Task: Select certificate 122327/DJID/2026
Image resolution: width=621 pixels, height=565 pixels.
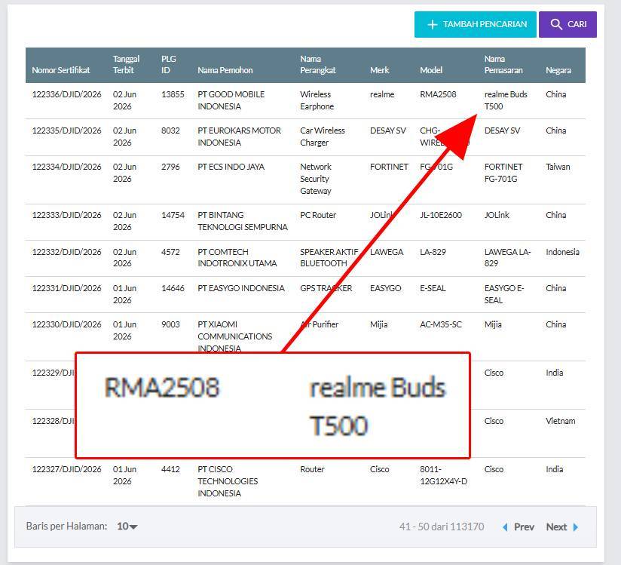Action: click(66, 469)
